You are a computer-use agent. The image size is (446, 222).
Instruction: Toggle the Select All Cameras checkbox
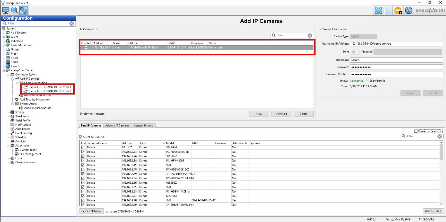(81, 137)
